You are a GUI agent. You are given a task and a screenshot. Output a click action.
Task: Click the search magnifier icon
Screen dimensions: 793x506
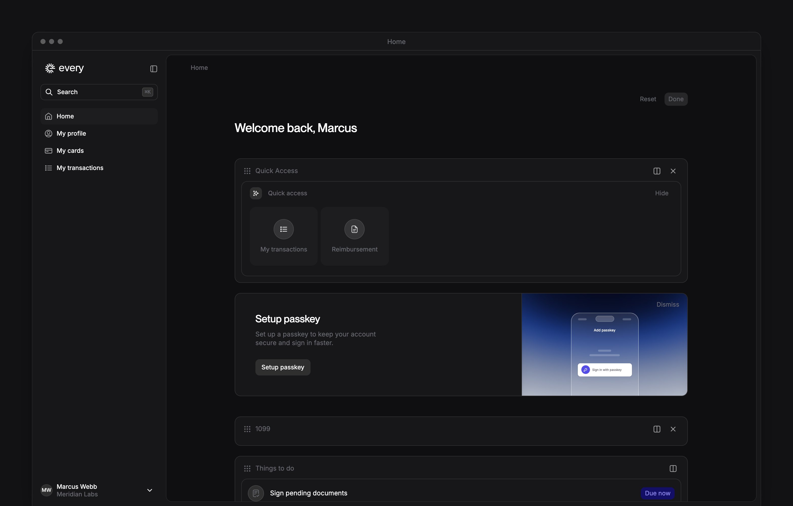click(x=49, y=92)
